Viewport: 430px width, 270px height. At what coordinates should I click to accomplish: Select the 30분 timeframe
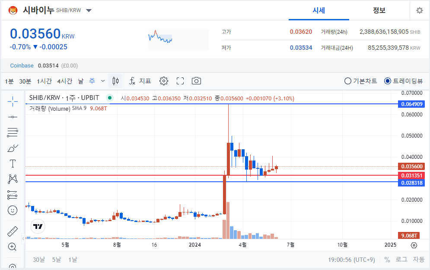tap(25, 81)
